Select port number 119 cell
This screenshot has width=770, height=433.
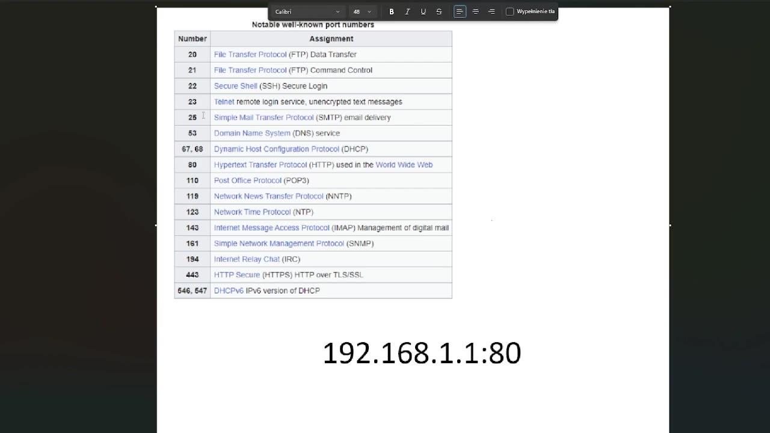point(192,196)
